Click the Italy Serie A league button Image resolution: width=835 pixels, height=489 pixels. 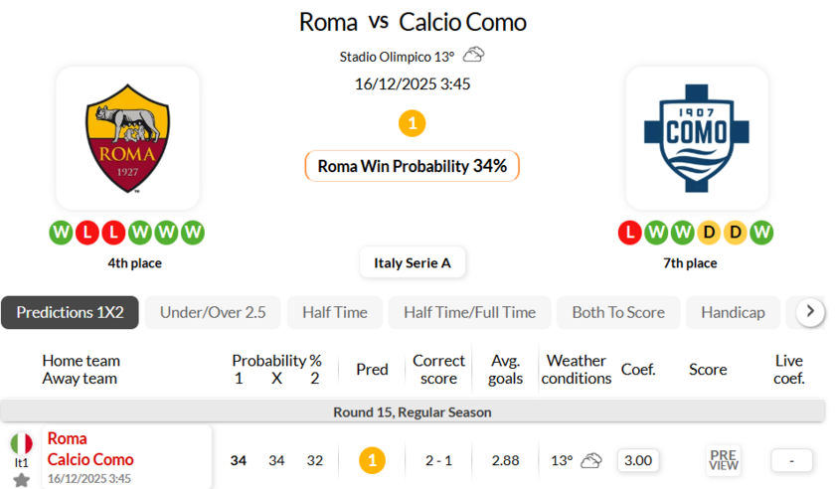pos(413,262)
